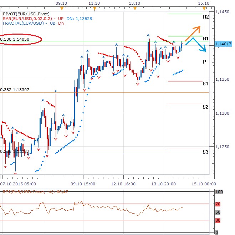Select the orange day marker at 13.10
The image size is (235, 235).
pos(134,8)
